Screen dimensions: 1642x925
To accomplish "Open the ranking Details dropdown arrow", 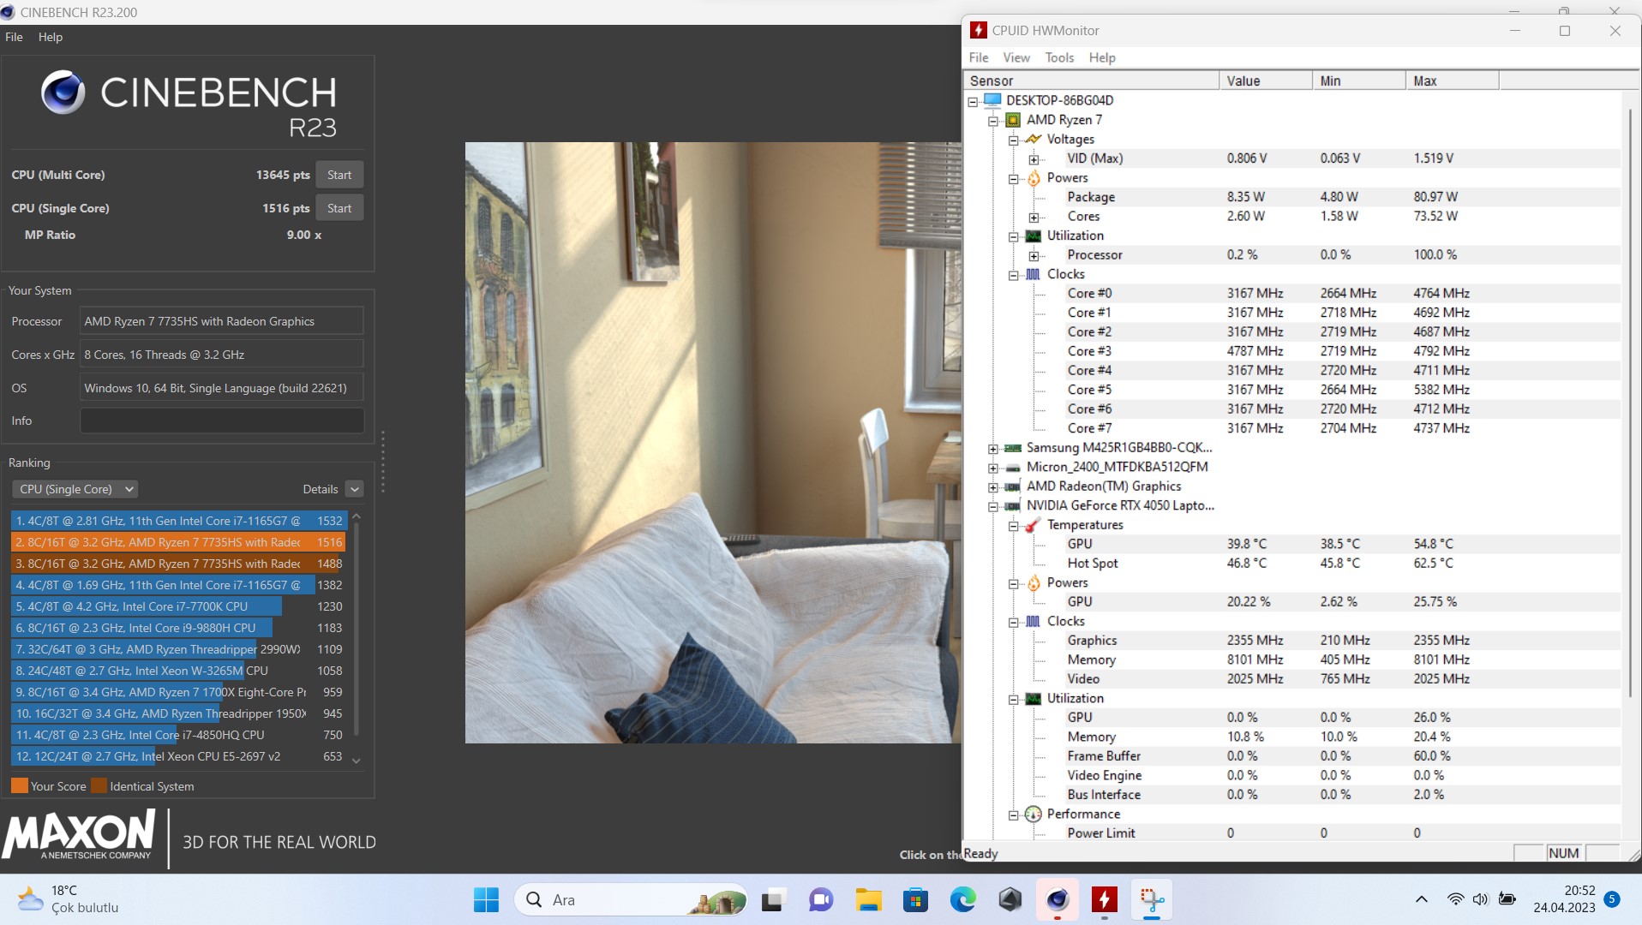I will point(355,489).
